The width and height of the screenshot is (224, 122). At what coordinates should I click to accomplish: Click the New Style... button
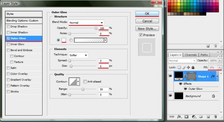(147, 29)
